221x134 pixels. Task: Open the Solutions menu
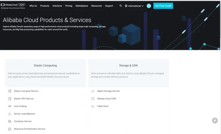pos(57,6)
